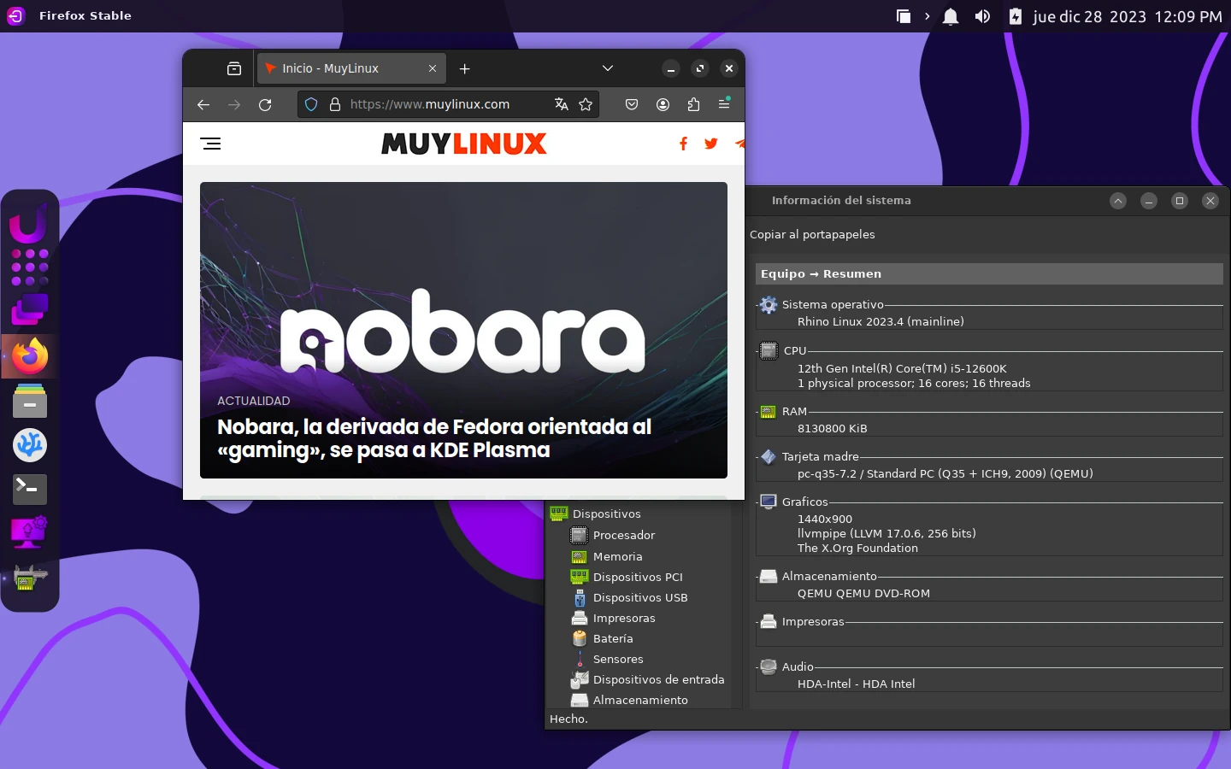Open the system update icon in the dock
Image resolution: width=1231 pixels, height=769 pixels.
(30, 531)
